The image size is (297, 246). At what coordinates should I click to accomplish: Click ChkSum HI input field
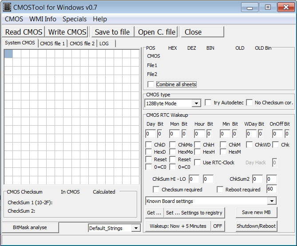[x=194, y=179]
